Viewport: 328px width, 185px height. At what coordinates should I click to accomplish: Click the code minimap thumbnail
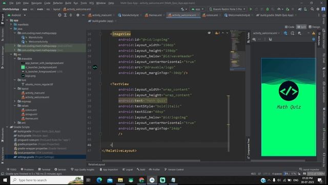237,50
